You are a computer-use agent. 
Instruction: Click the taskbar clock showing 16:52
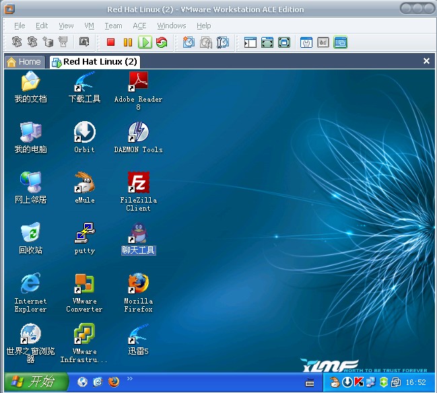coord(415,382)
